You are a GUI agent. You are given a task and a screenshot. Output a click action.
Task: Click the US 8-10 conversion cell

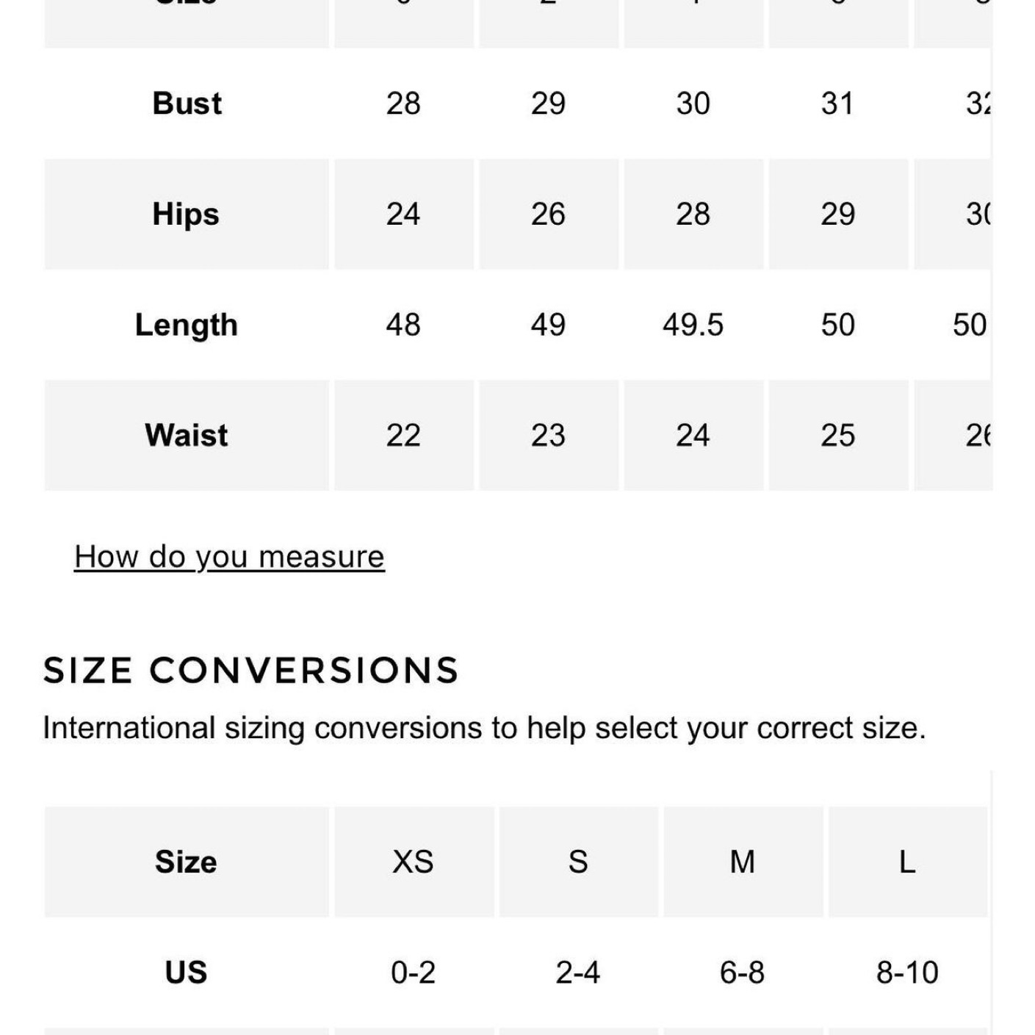tap(908, 973)
